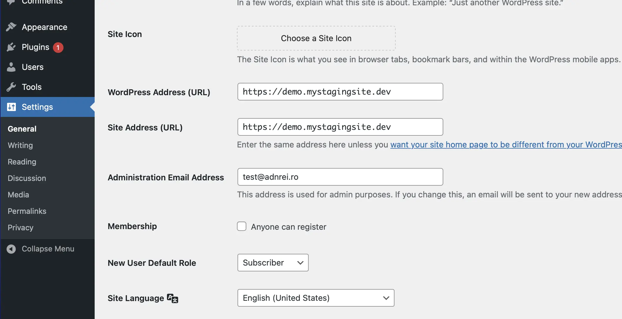
Task: Open the New User Default Role dropdown
Action: (273, 263)
